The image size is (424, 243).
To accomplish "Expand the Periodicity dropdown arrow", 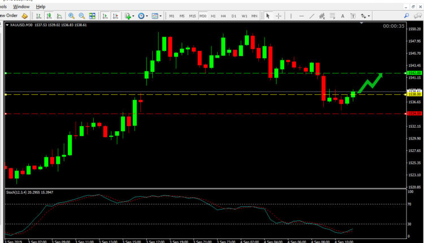I will [147, 16].
